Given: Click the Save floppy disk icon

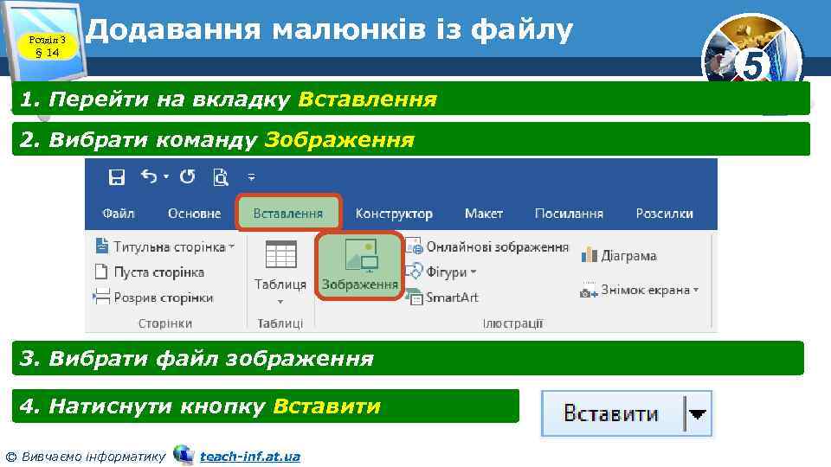Looking at the screenshot, I should [116, 176].
